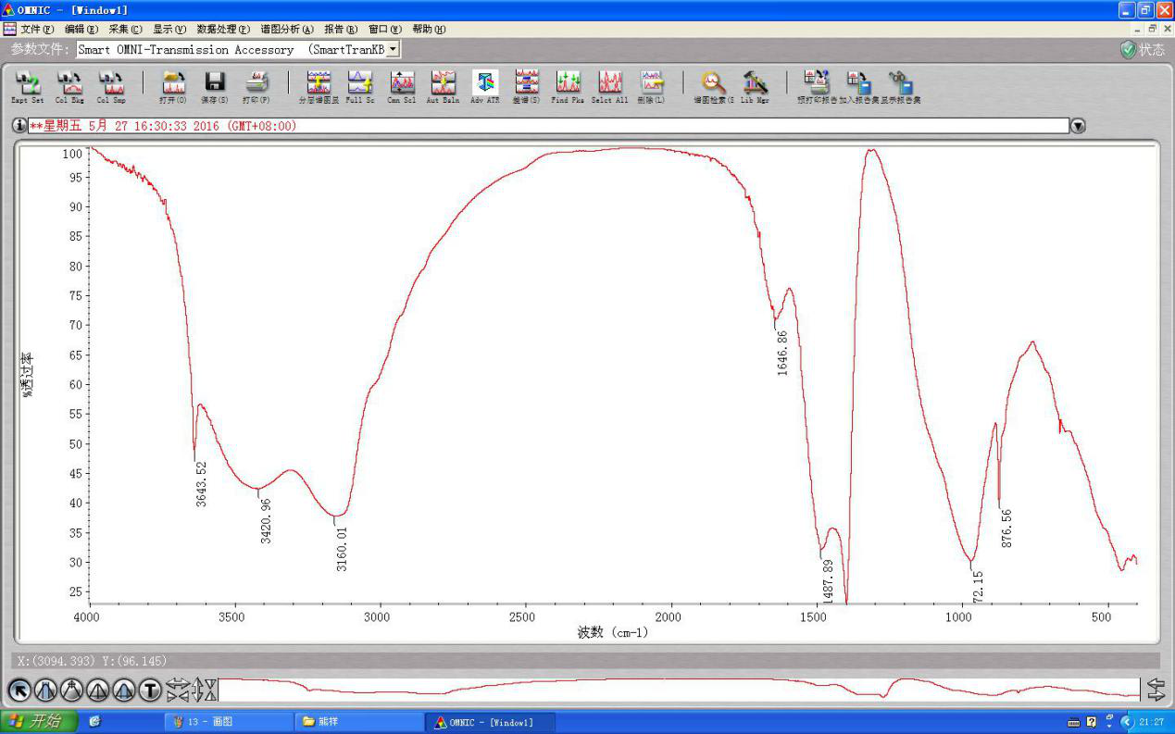Image resolution: width=1175 pixels, height=734 pixels.
Task: Click the 3643.52 peak label
Action: (x=201, y=485)
